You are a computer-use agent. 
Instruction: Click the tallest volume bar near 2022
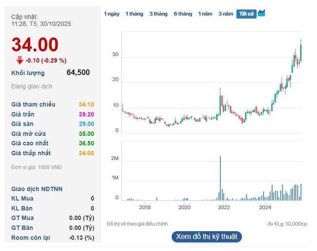click(220, 178)
